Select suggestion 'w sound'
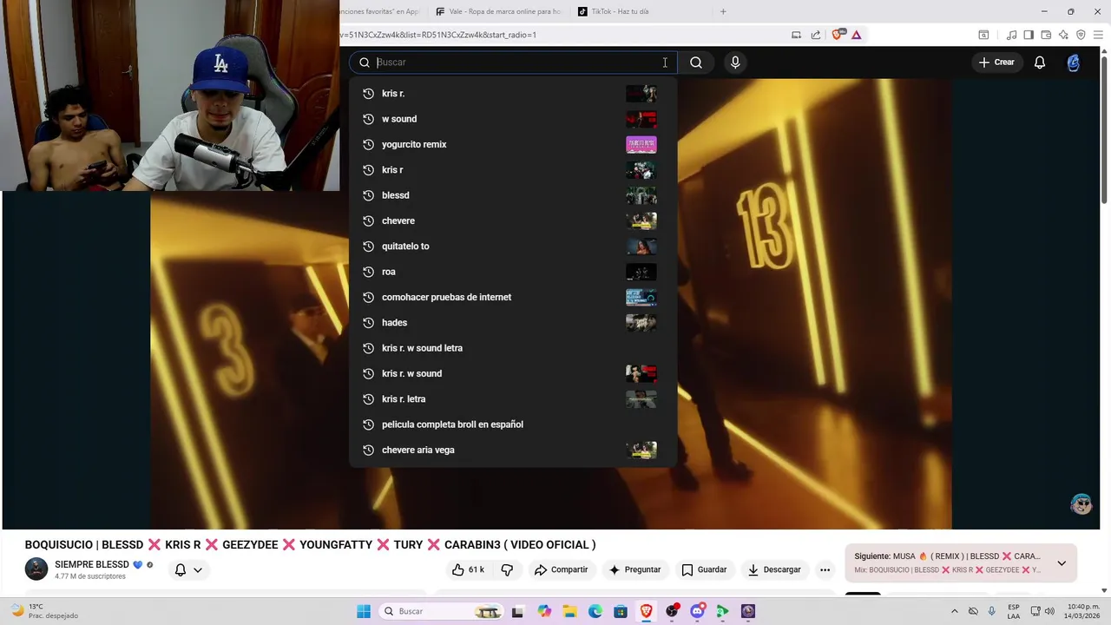The image size is (1111, 625). [512, 119]
